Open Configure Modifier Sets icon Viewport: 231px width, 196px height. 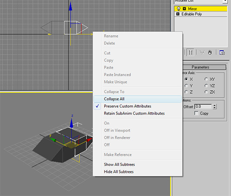pos(222,52)
